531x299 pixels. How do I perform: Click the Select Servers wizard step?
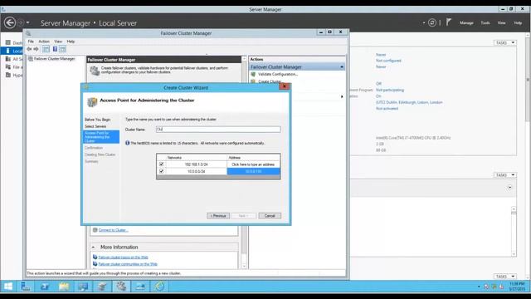point(95,126)
